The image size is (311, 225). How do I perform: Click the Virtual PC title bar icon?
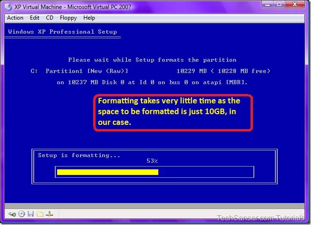tap(8, 7)
